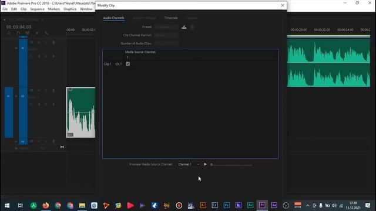376x211 pixels.
Task: Click the preview playback progress slider
Action: click(x=231, y=165)
